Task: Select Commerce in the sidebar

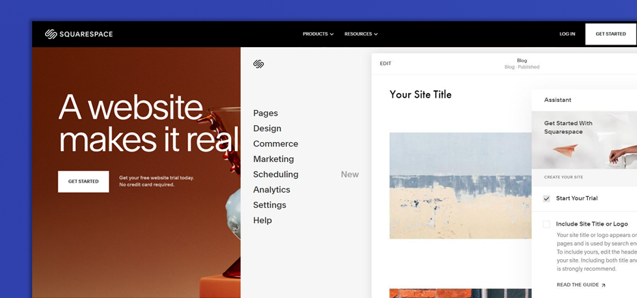Action: tap(275, 144)
